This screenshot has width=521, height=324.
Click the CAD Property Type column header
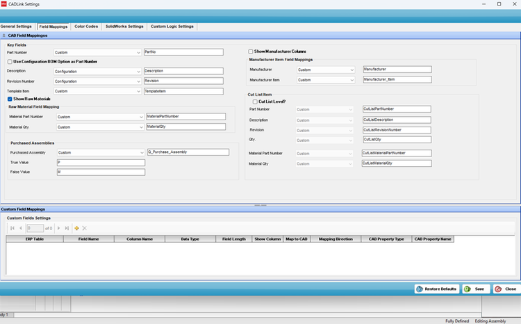[386, 239]
